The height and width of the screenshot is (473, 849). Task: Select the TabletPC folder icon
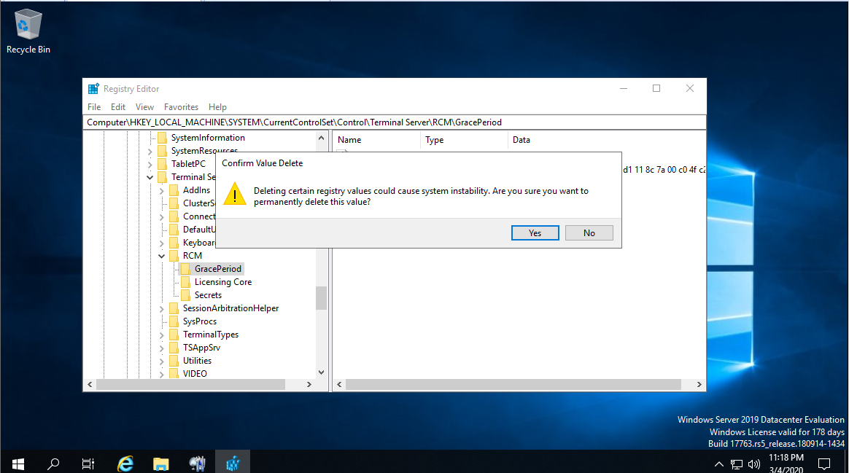[x=163, y=163]
